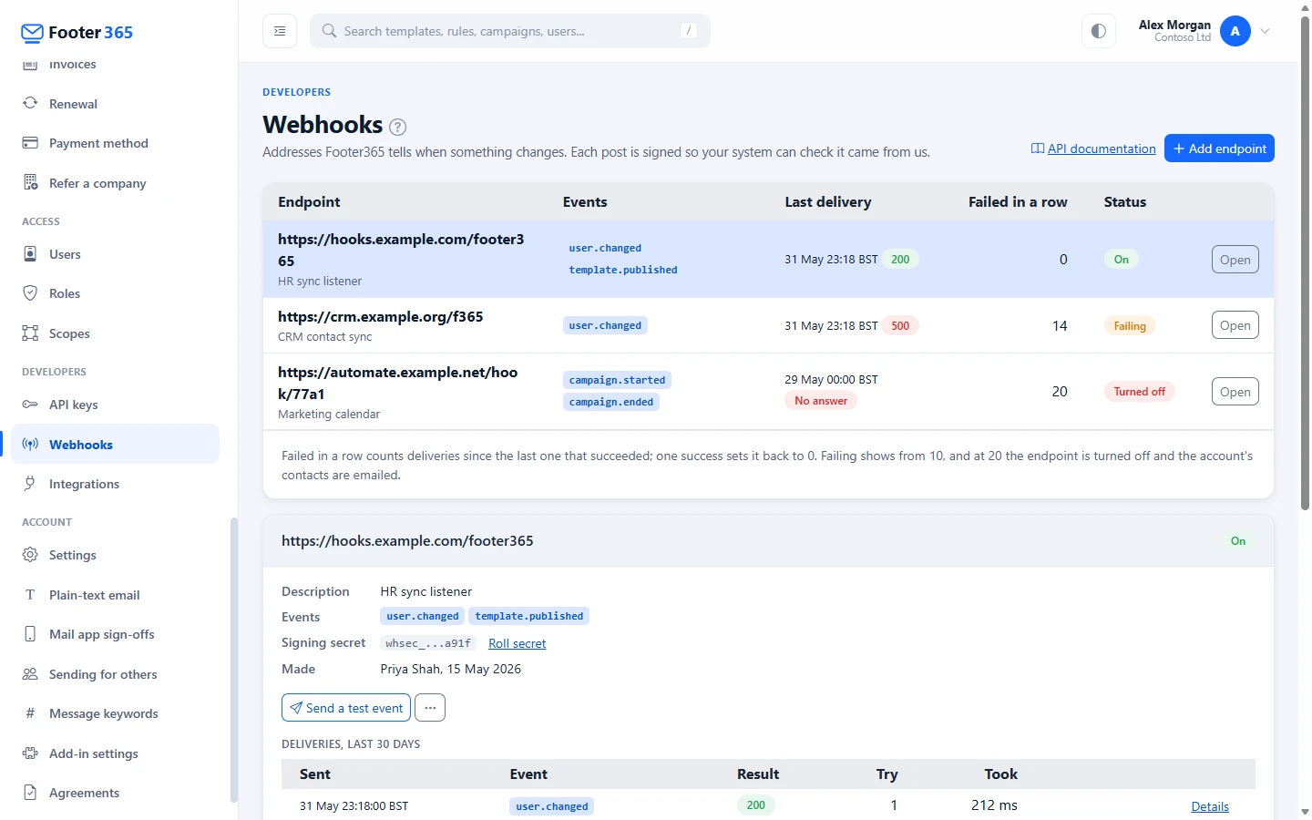Open the Agreements sidebar item
1312x820 pixels.
[115, 793]
